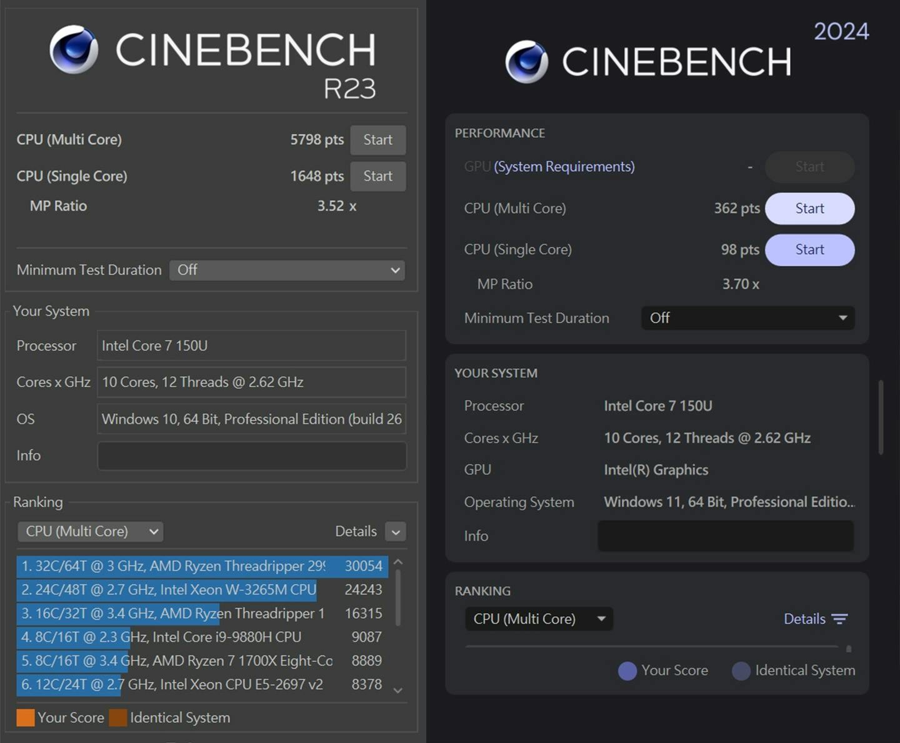Viewport: 900px width, 743px height.
Task: Click the Identical System circle in Cinebench 2024
Action: 741,671
